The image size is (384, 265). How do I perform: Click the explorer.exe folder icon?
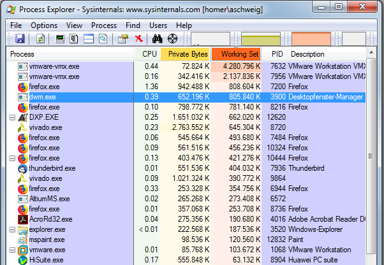[23, 230]
